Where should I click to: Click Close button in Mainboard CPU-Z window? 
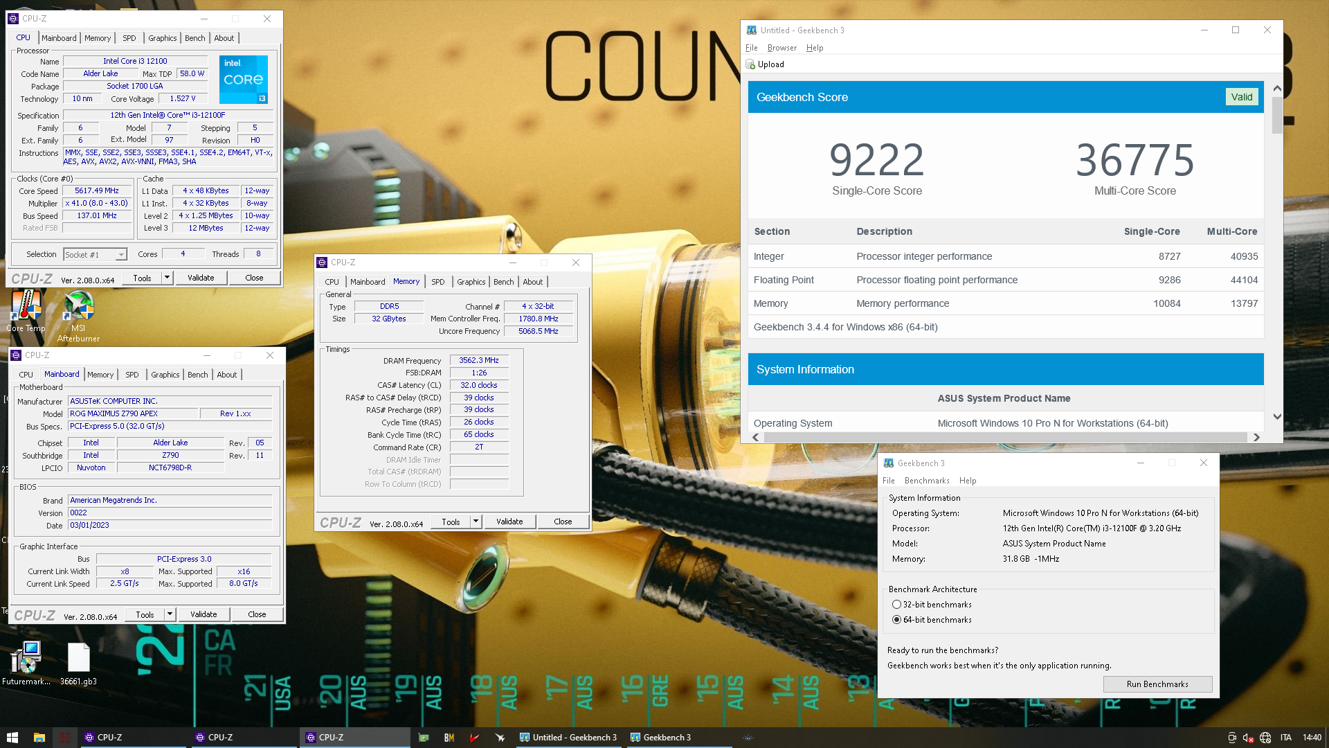click(x=257, y=614)
